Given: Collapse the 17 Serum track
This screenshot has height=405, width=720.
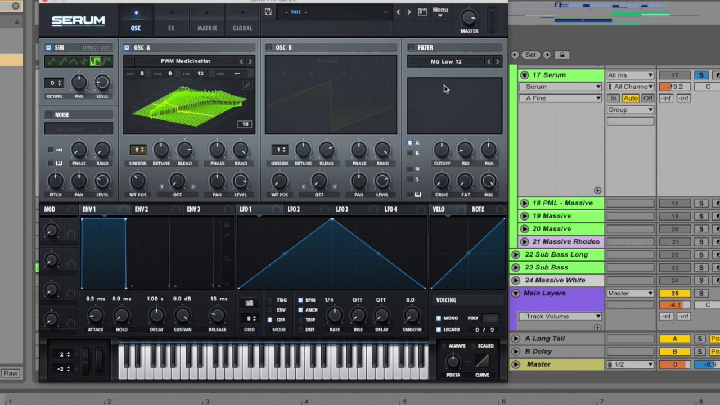Looking at the screenshot, I should pyautogui.click(x=524, y=75).
